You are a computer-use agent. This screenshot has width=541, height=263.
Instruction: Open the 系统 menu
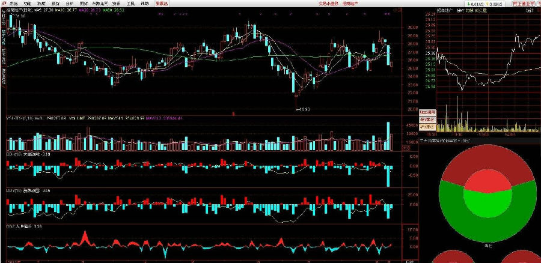(13, 4)
